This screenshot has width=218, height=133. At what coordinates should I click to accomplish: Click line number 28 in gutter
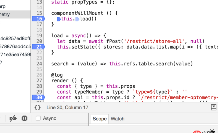pos(39,86)
